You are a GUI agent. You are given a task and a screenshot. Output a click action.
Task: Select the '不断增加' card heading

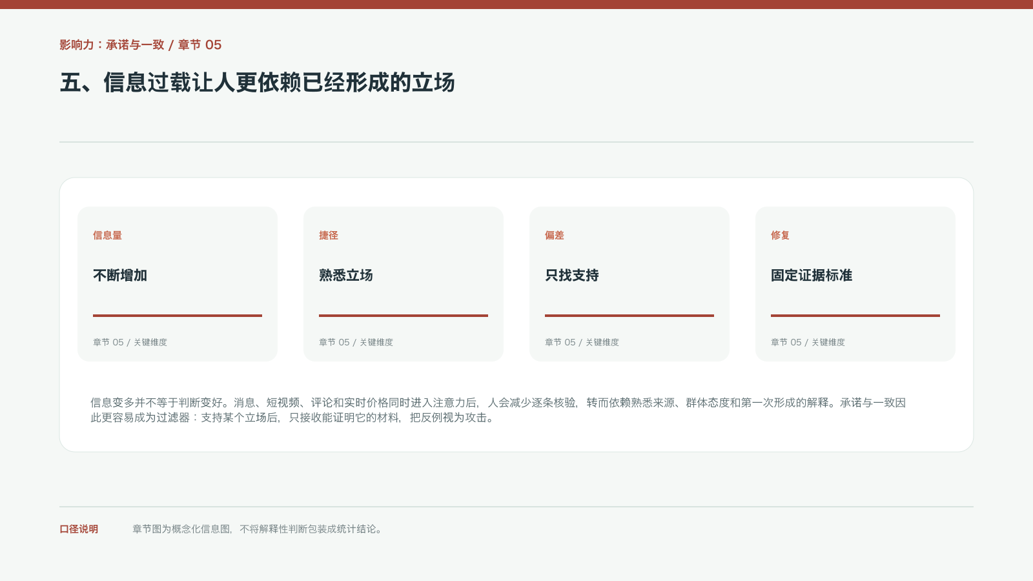tap(120, 276)
